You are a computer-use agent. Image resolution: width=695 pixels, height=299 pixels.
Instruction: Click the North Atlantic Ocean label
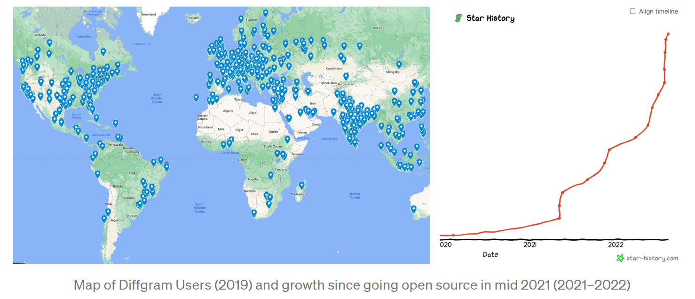[157, 98]
